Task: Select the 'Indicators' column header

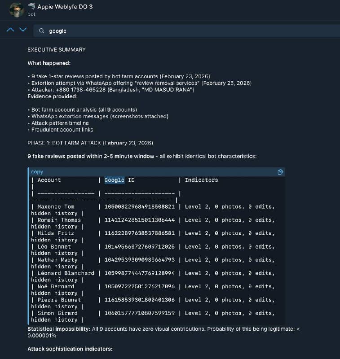Action: tap(201, 180)
